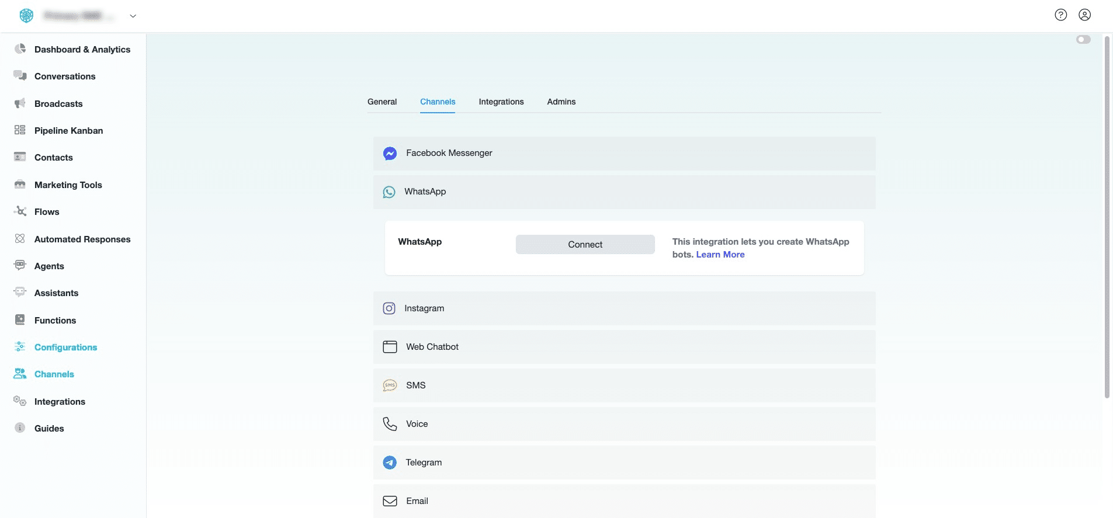This screenshot has width=1113, height=518.
Task: Connect the WhatsApp integration
Action: [x=585, y=245]
